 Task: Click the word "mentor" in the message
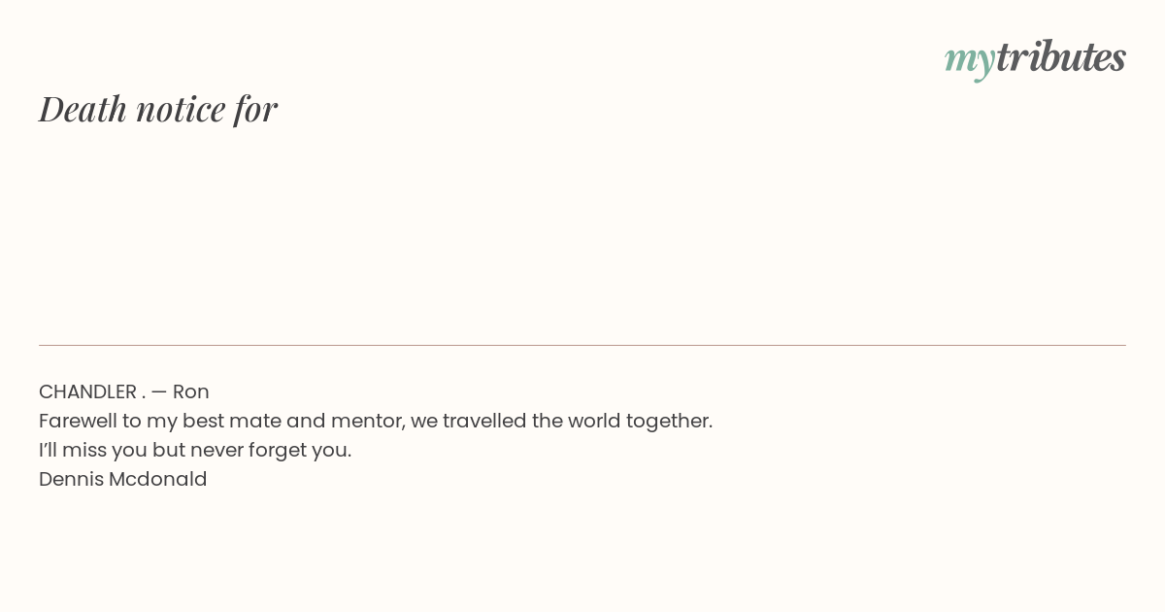[367, 421]
